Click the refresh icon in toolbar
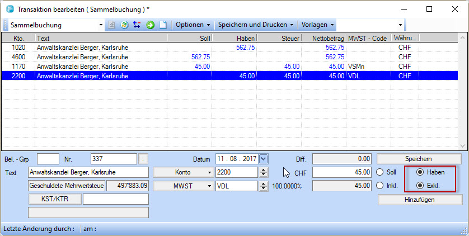This screenshot has height=236, width=469. coord(124,25)
